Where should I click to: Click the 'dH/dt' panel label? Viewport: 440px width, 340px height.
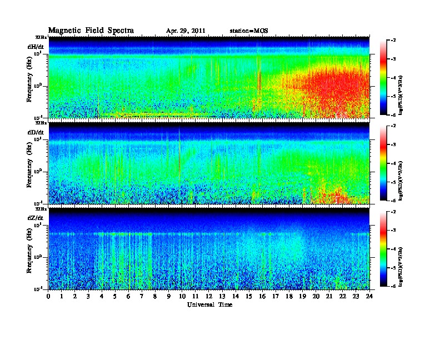[x=36, y=47]
